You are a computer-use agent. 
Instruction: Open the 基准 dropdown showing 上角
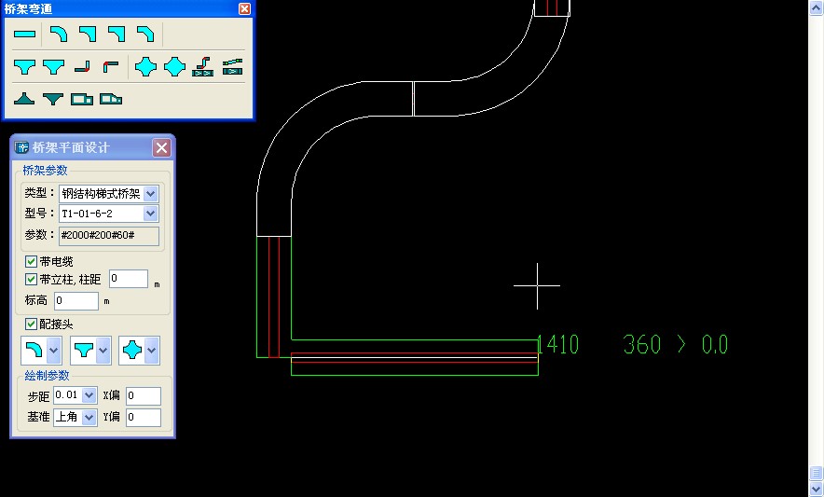pyautogui.click(x=89, y=418)
